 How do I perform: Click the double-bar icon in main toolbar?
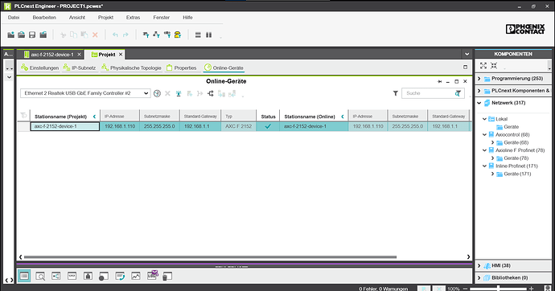click(198, 35)
